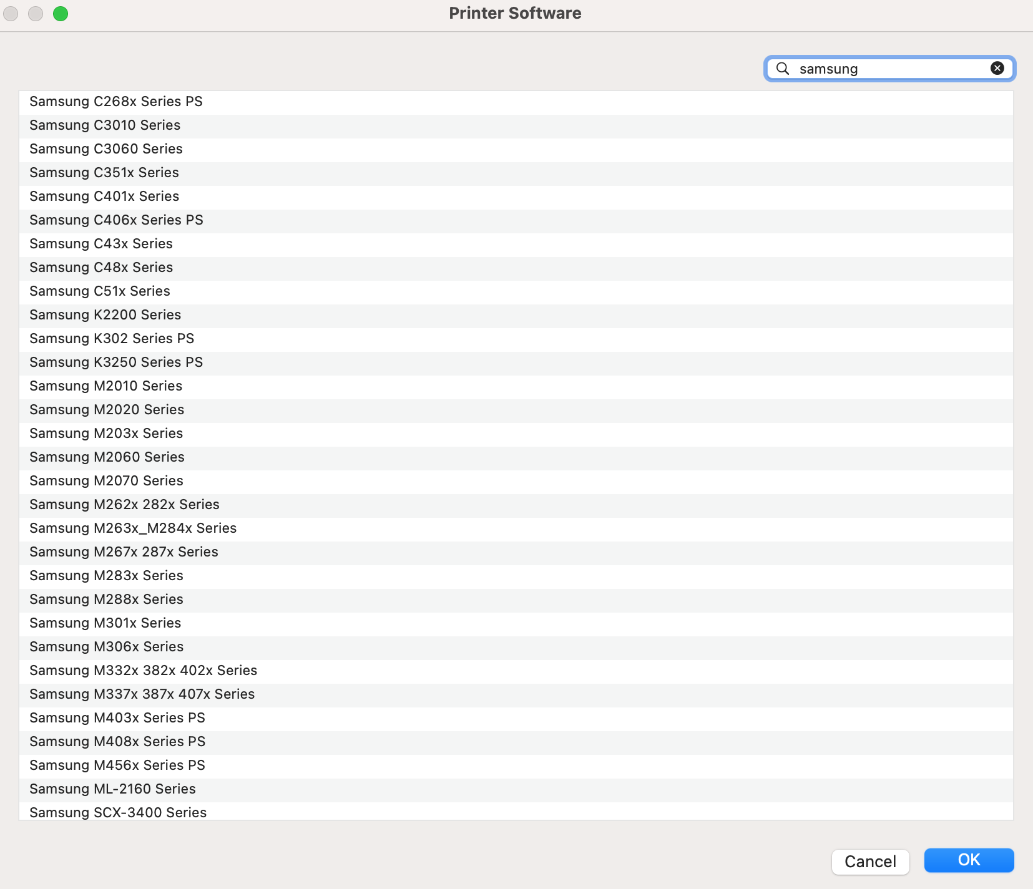Pick Samsung M408x Series PS
The image size is (1033, 889).
coord(516,742)
